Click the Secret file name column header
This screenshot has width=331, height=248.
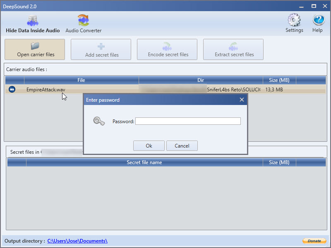click(x=144, y=162)
